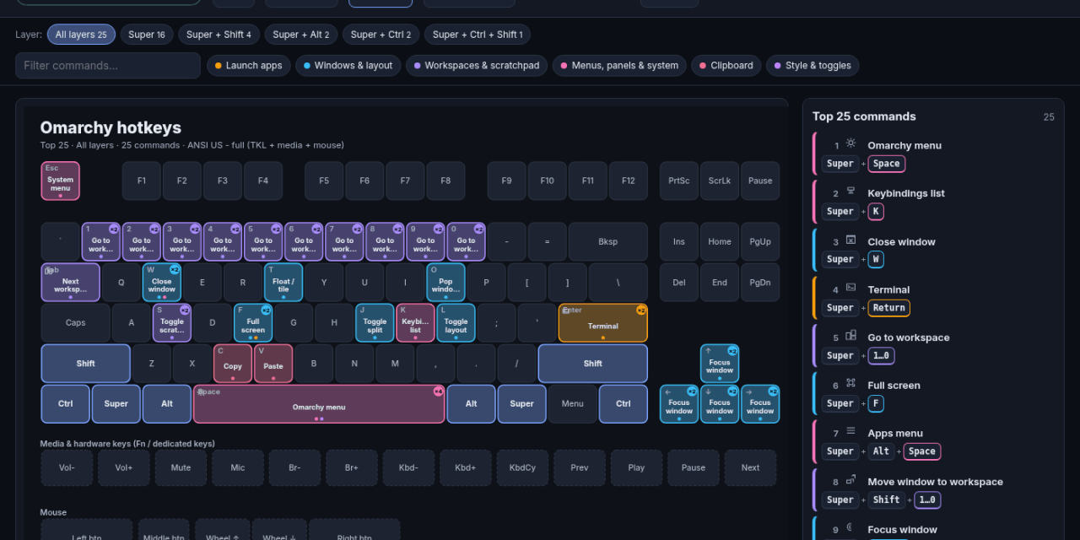Click the Mute media key
Image resolution: width=1080 pixels, height=540 pixels.
[x=181, y=467]
